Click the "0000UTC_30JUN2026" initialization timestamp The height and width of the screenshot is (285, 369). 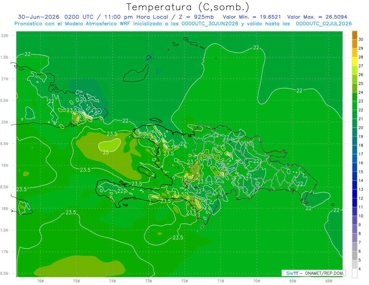coord(210,24)
